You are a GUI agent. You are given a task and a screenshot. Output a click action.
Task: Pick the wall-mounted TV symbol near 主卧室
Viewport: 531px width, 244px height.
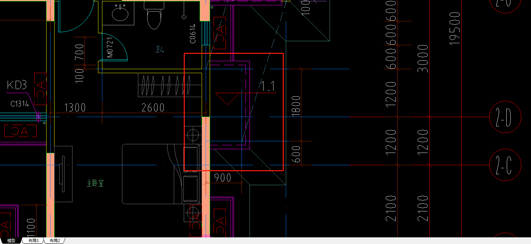click(62, 174)
